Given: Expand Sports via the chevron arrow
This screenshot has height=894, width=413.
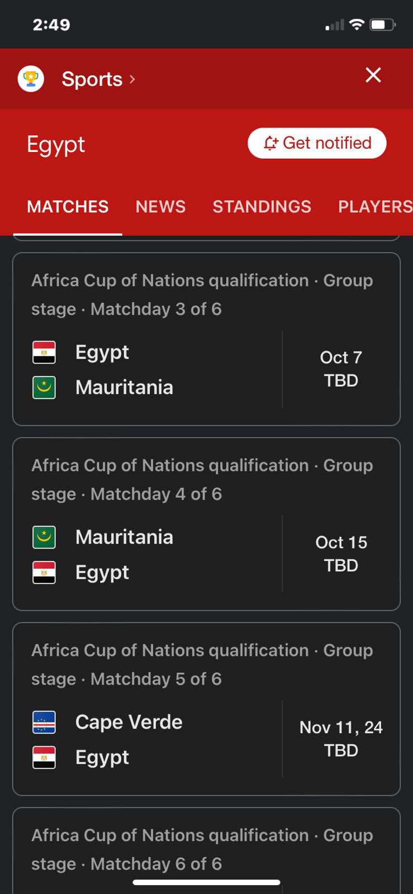Looking at the screenshot, I should click(x=132, y=79).
